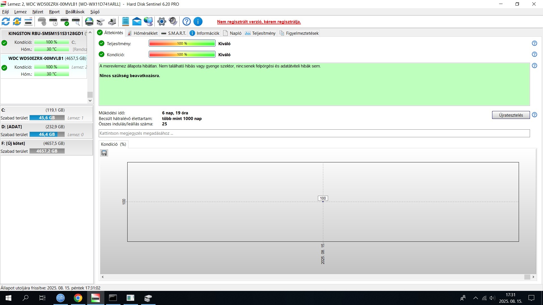Click the refresh disk status icon
The width and height of the screenshot is (543, 305).
coord(6,21)
